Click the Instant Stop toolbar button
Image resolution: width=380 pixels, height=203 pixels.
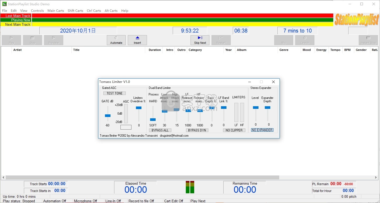pos(368,40)
